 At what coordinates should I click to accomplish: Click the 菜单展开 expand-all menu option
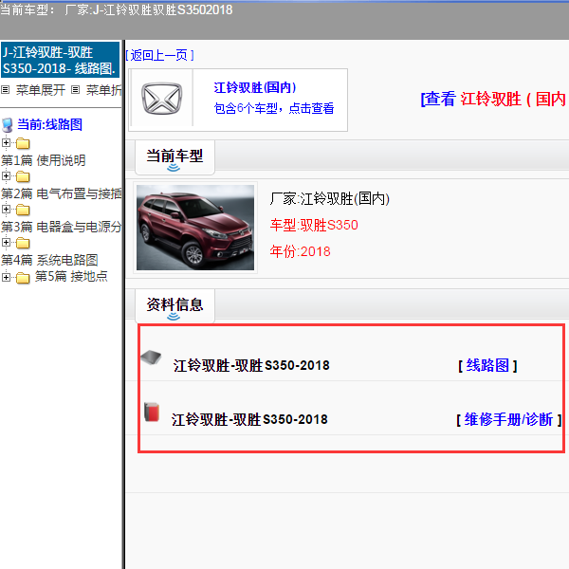pyautogui.click(x=40, y=91)
